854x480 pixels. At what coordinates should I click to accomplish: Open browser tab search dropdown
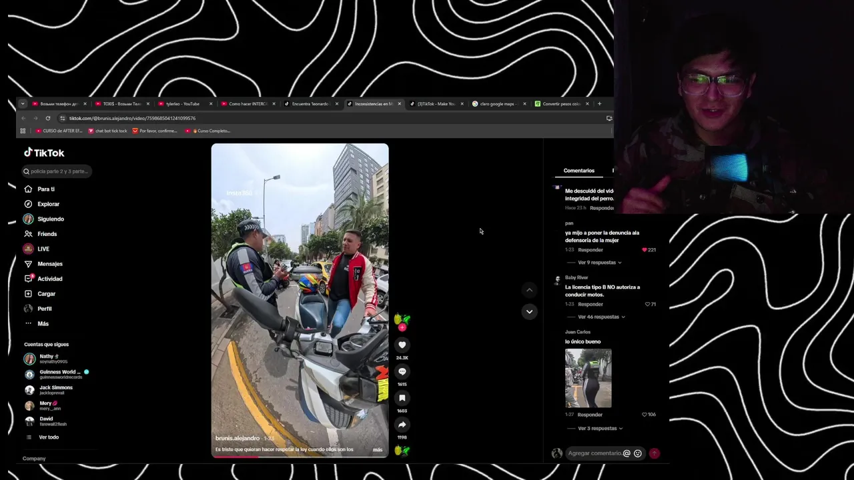[22, 103]
